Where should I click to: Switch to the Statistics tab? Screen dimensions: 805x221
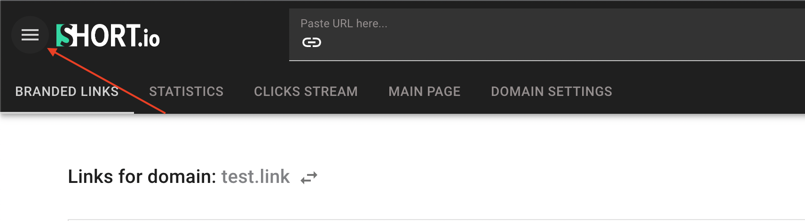(x=186, y=91)
